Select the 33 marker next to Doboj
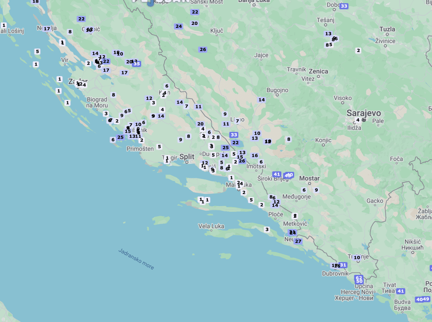 click(344, 6)
